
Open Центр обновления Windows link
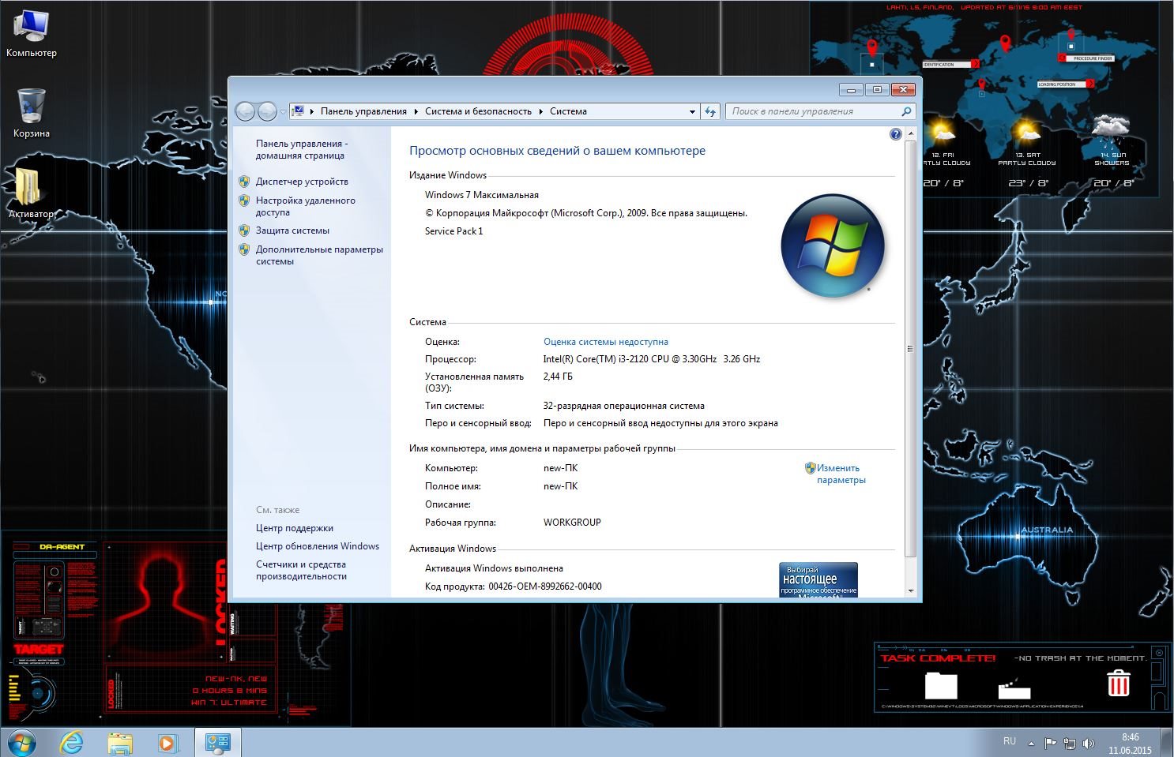tap(318, 546)
